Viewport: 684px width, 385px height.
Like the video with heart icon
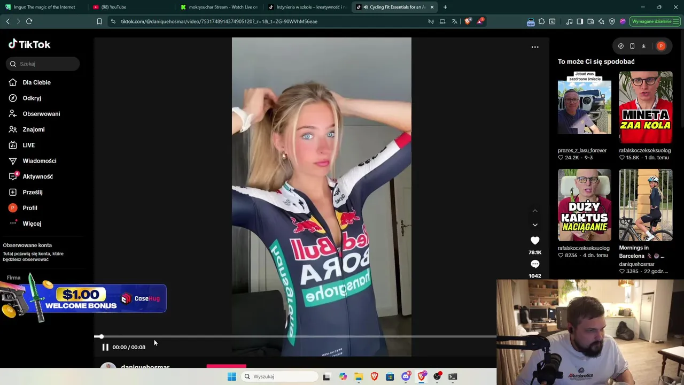(x=535, y=241)
